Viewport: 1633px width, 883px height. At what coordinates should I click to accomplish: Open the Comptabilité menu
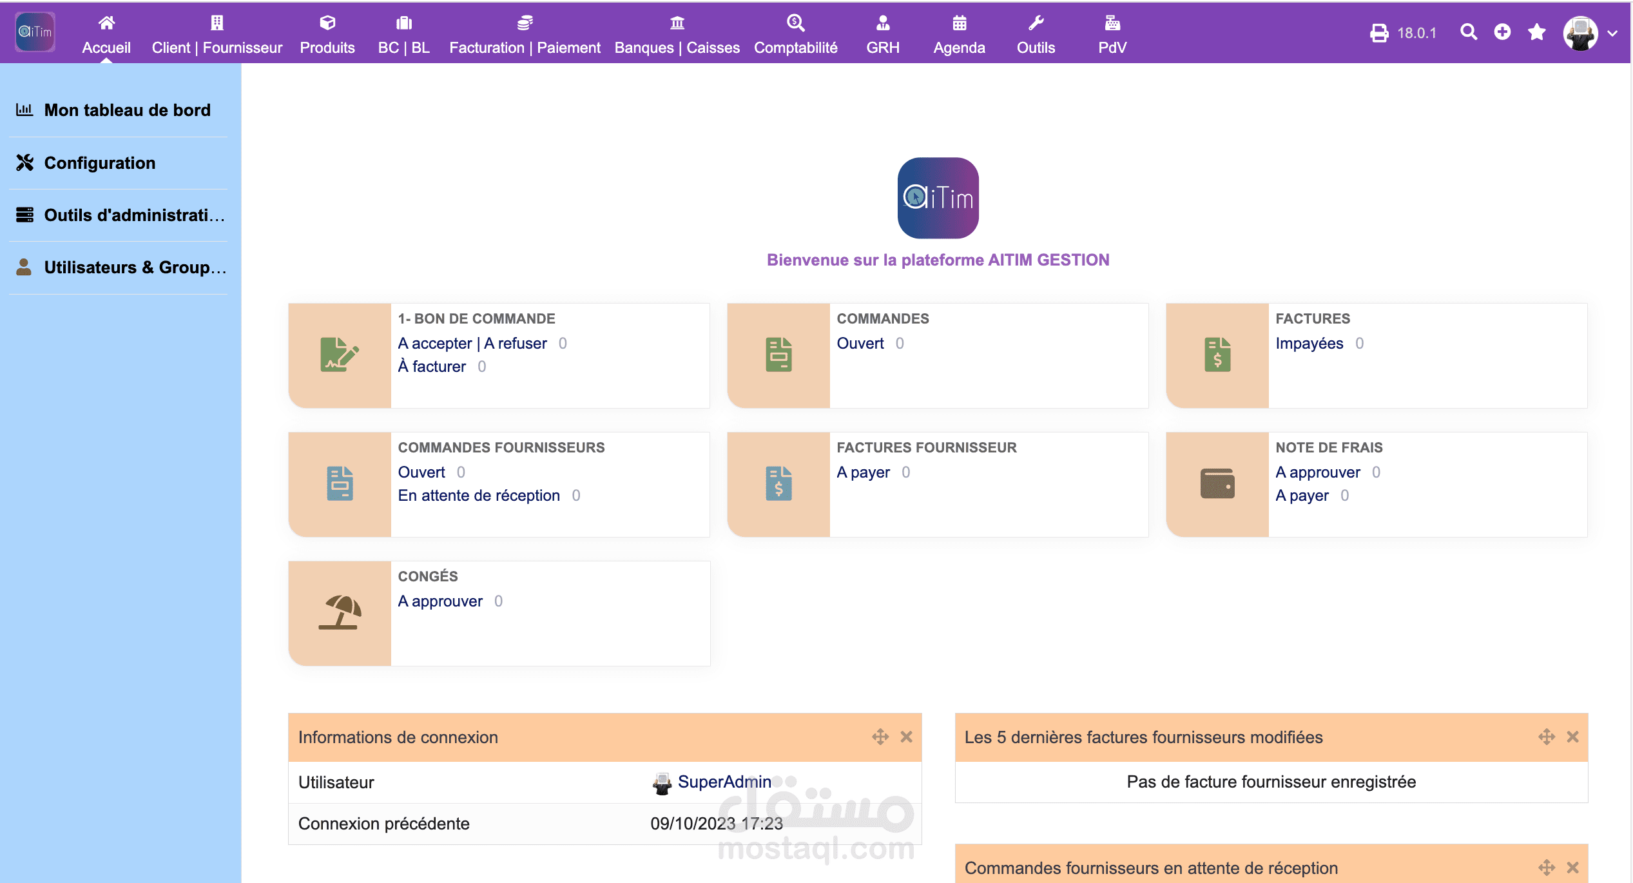click(x=796, y=35)
